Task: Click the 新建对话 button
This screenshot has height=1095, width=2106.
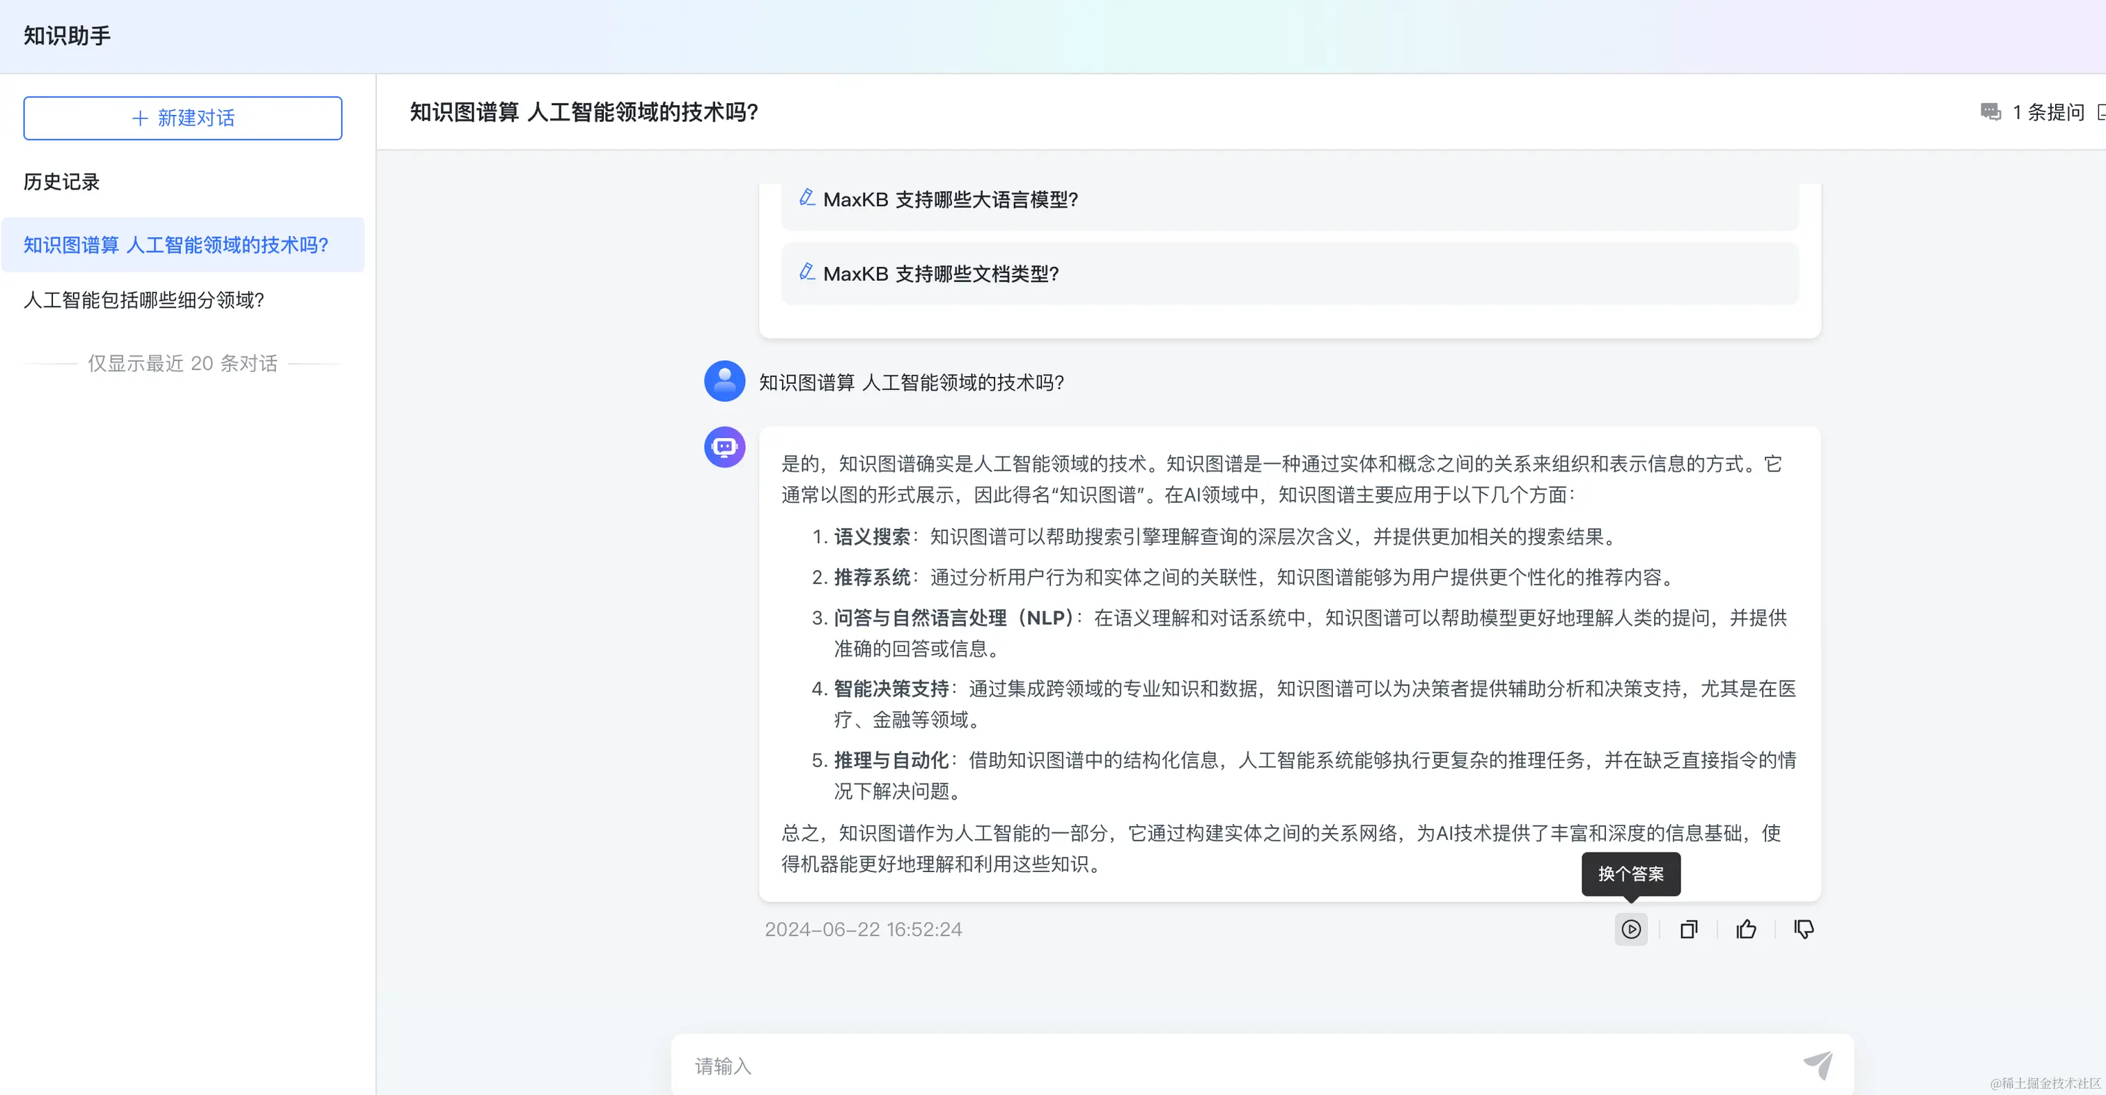Action: (182, 118)
